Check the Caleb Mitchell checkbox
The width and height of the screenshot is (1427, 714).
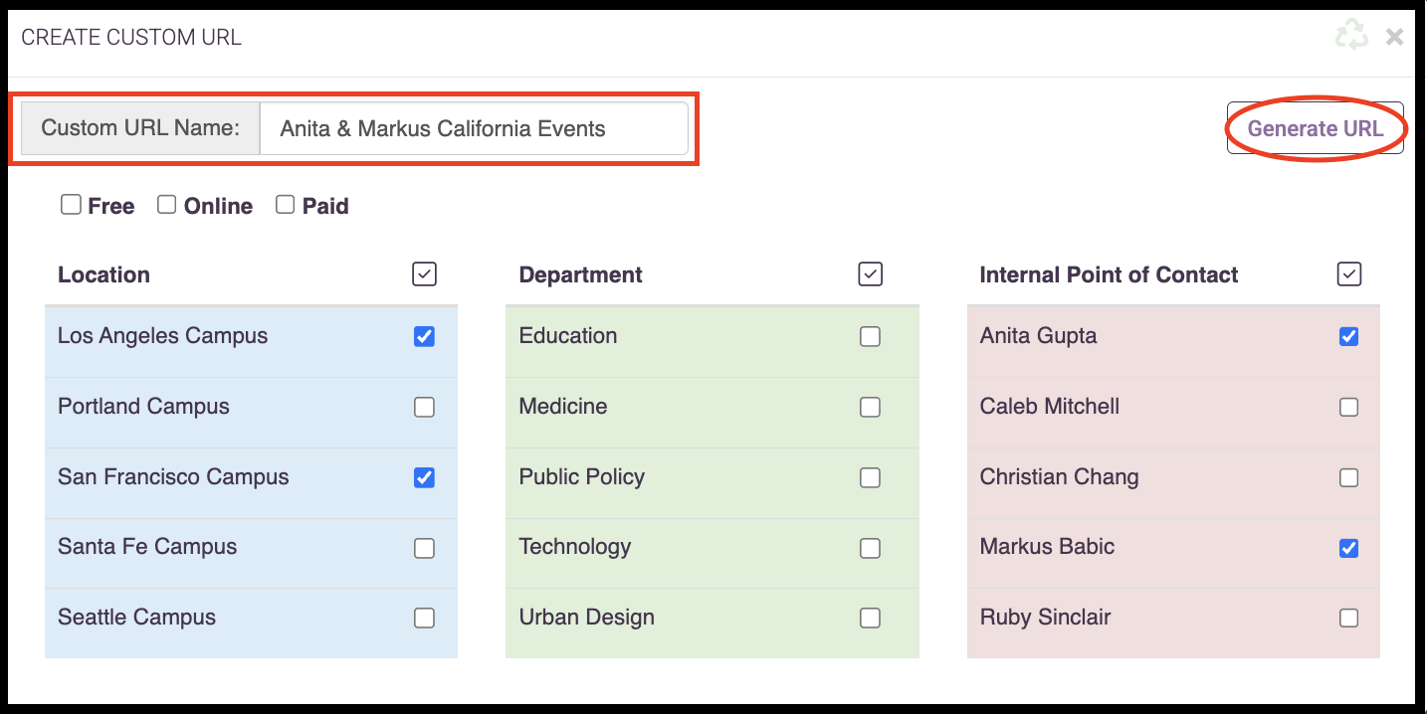(1349, 408)
